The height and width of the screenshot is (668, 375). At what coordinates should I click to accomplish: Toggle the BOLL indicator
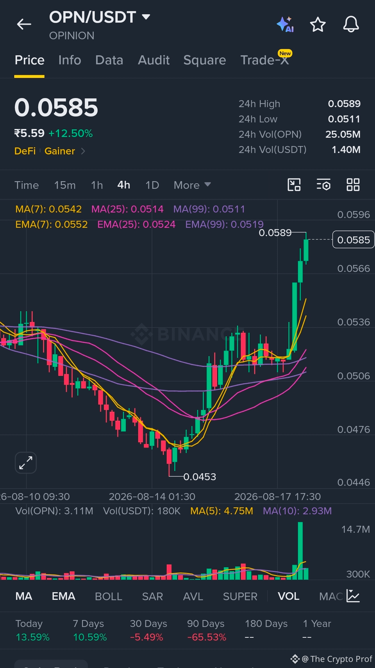[109, 596]
